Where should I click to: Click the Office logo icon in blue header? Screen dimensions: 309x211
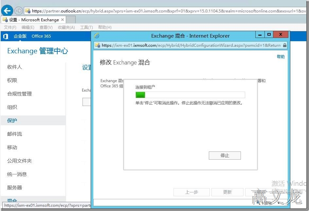(6, 36)
